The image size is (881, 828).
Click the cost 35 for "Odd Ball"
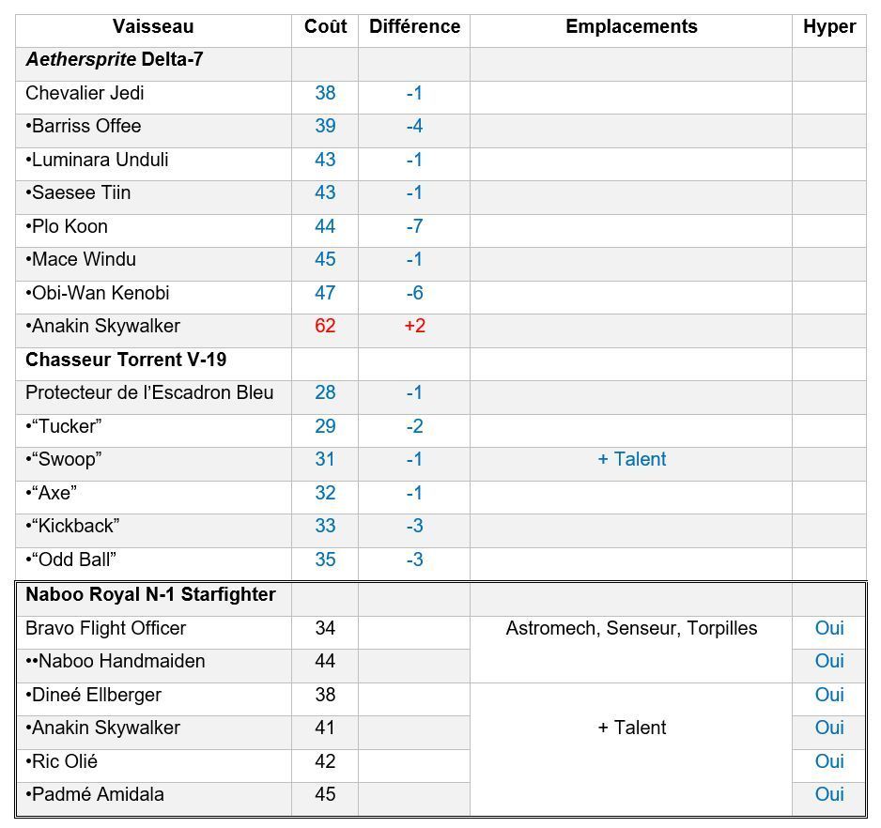[325, 560]
